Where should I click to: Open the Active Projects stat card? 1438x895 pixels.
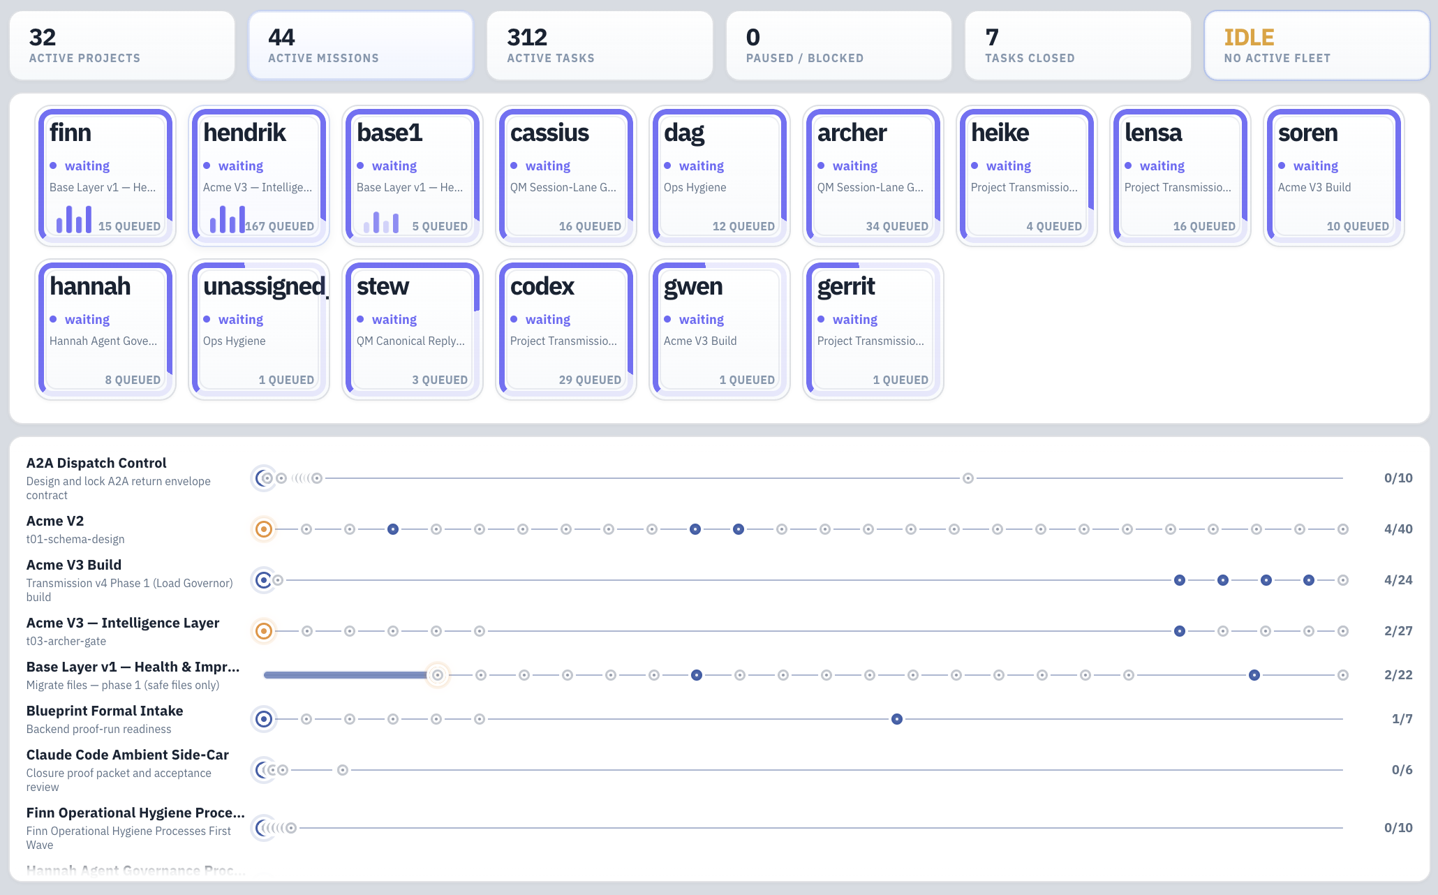point(122,45)
